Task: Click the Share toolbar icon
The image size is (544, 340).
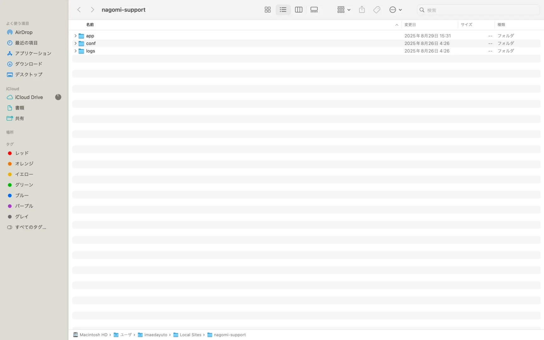Action: (x=362, y=10)
